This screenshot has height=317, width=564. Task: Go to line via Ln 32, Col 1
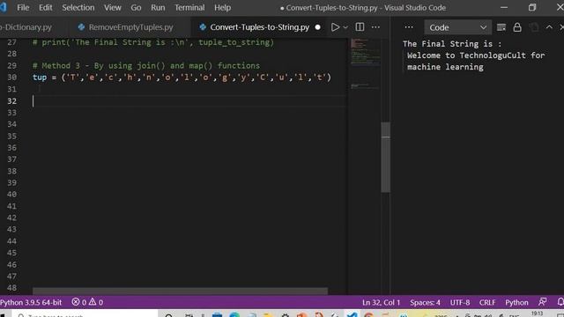pyautogui.click(x=381, y=303)
